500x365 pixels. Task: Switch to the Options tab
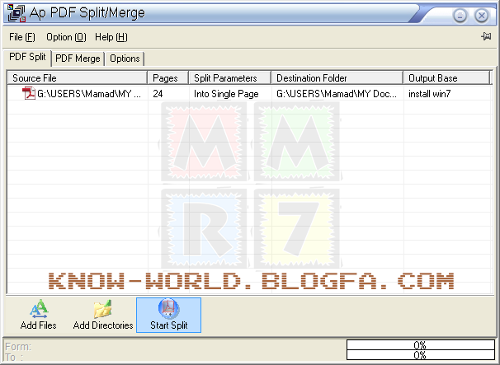[x=125, y=58]
